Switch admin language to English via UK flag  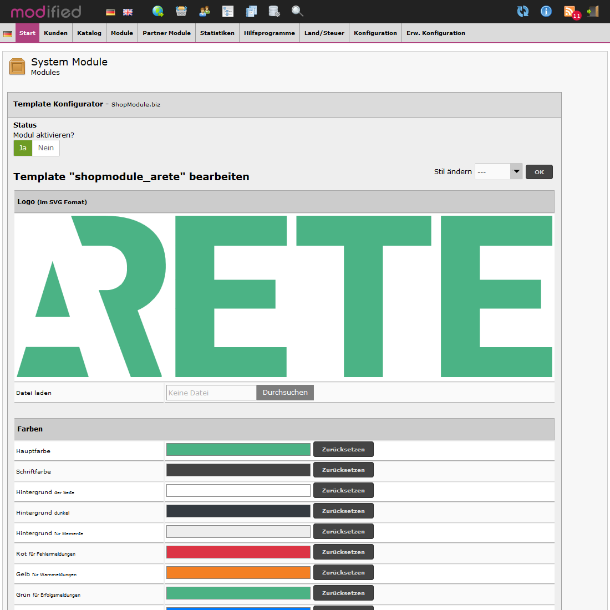(127, 11)
